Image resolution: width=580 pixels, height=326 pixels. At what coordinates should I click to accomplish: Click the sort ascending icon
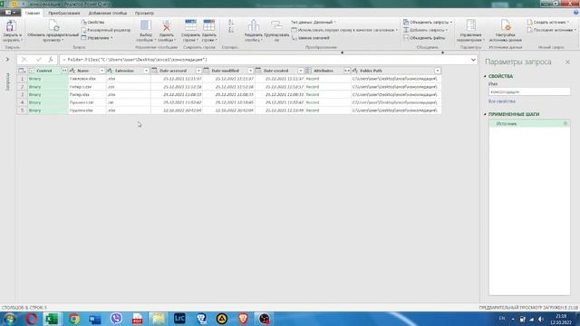coord(231,23)
